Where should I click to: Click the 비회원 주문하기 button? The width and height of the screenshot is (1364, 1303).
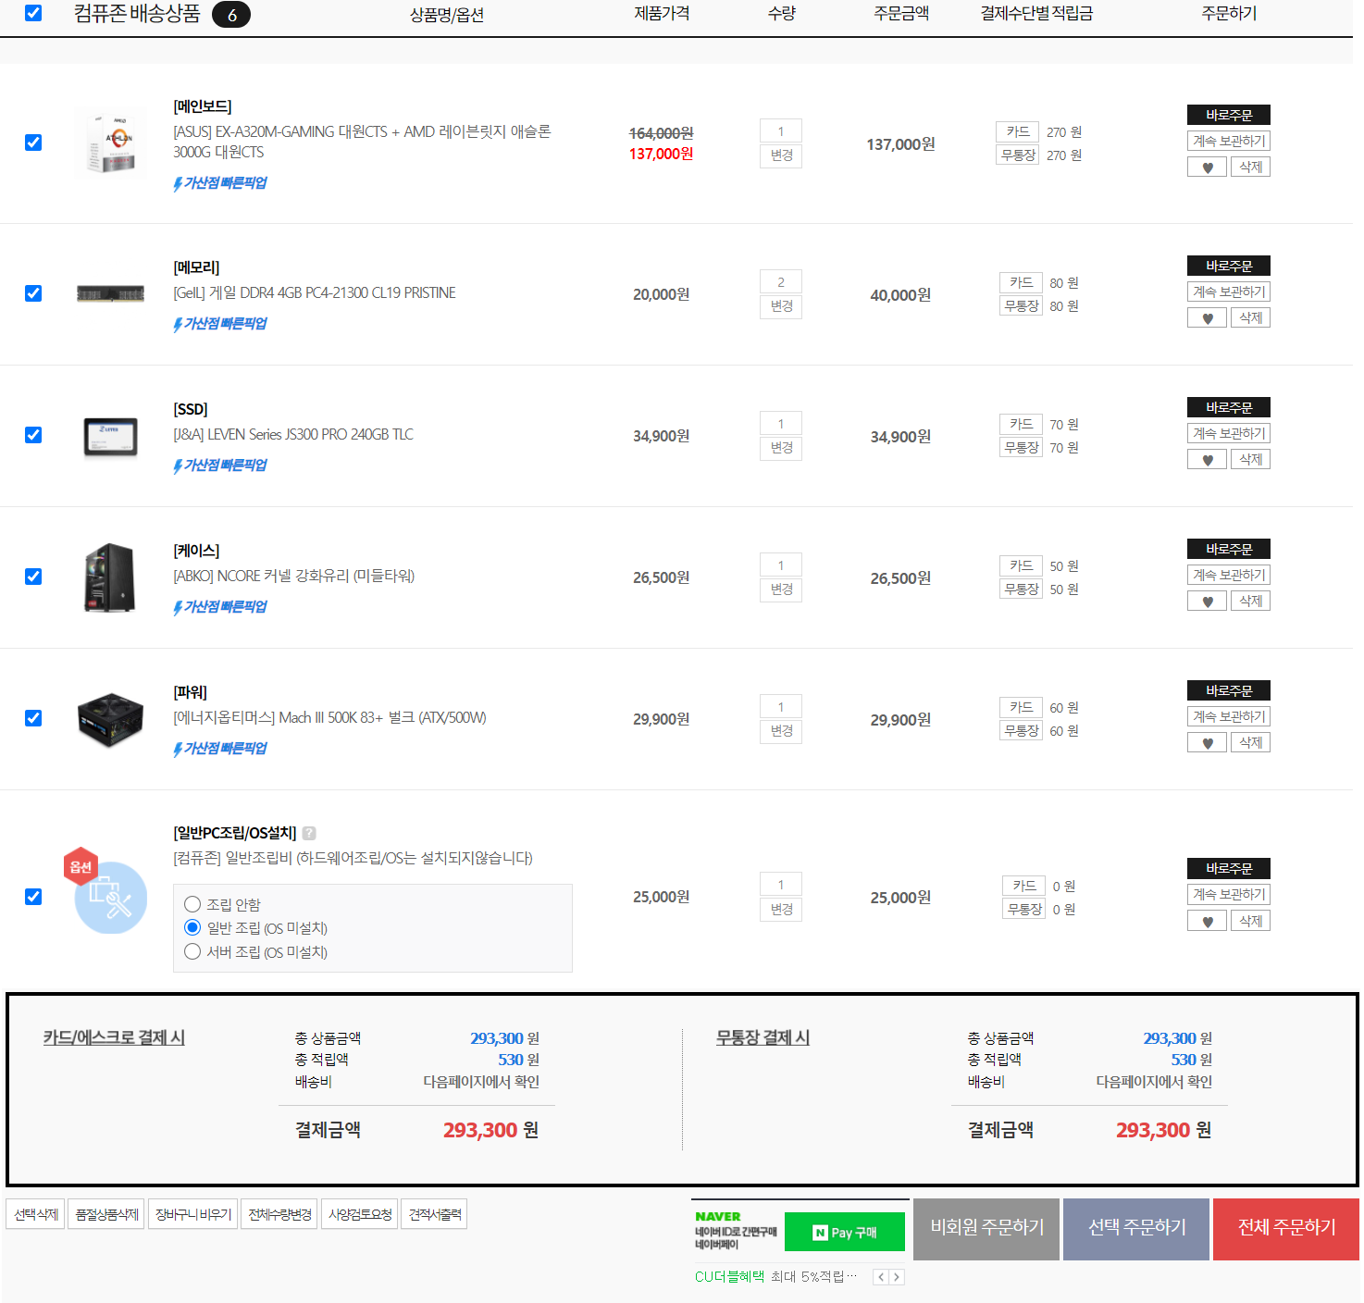tap(986, 1229)
